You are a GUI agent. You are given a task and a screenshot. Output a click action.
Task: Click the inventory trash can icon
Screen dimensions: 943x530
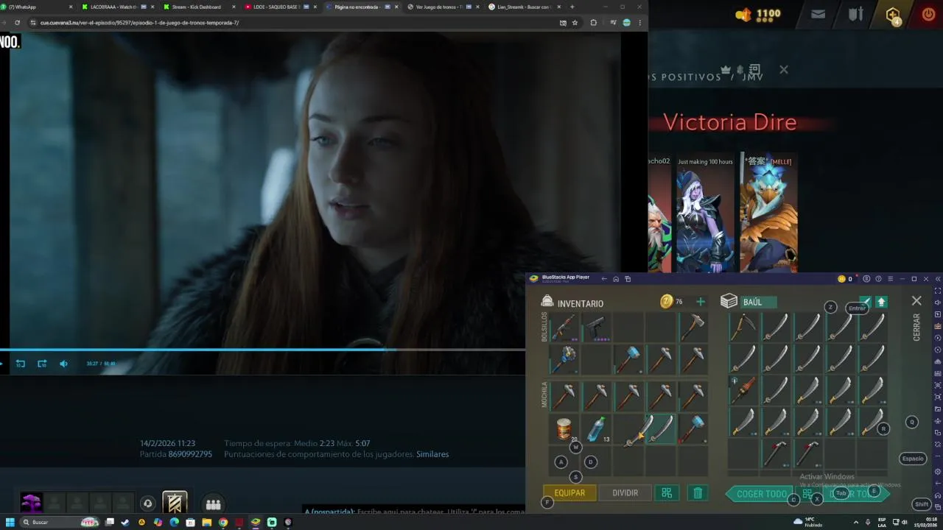[698, 493]
